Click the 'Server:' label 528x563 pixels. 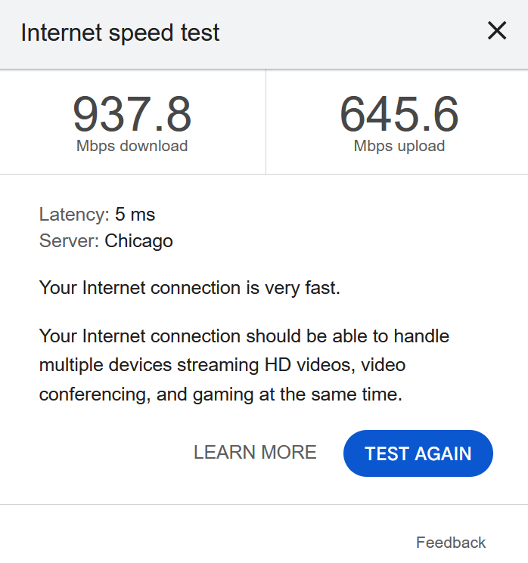coord(69,242)
